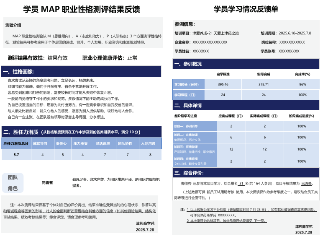This screenshot has height=239, width=323.
Task: Select the 成就导向 column header
Action: coord(41,143)
